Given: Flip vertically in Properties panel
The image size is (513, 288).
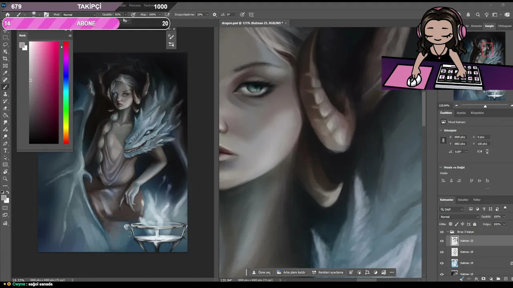Looking at the screenshot, I should tap(487, 152).
